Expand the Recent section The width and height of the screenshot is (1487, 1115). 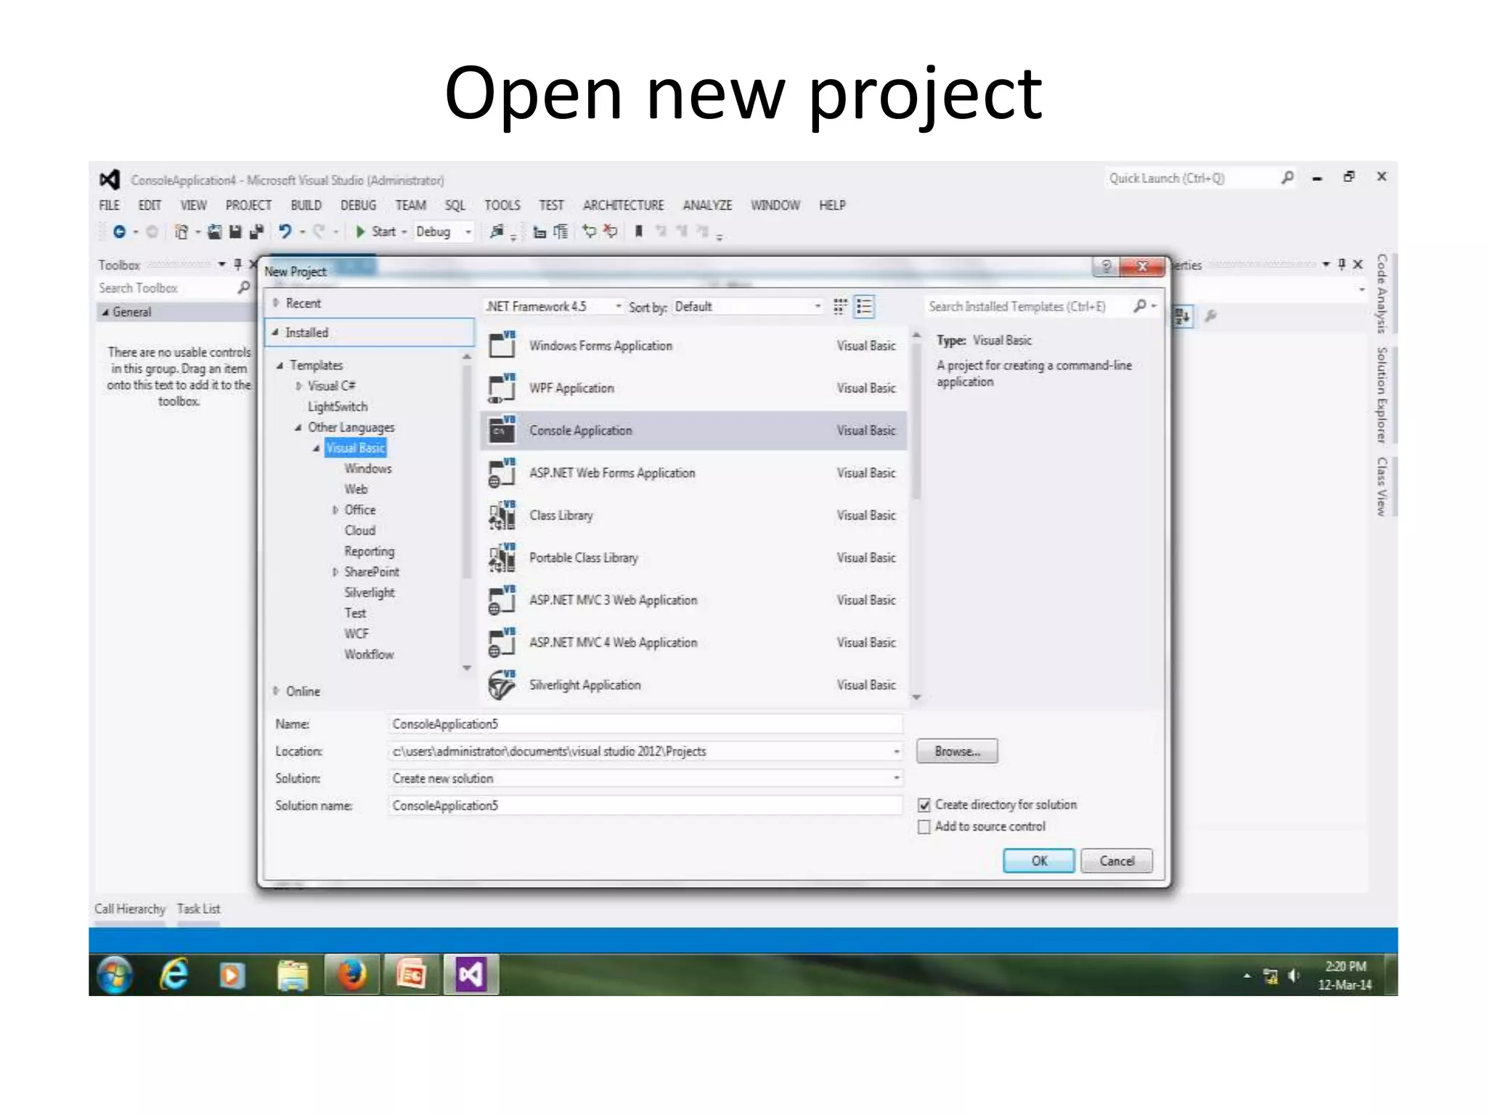(x=277, y=303)
